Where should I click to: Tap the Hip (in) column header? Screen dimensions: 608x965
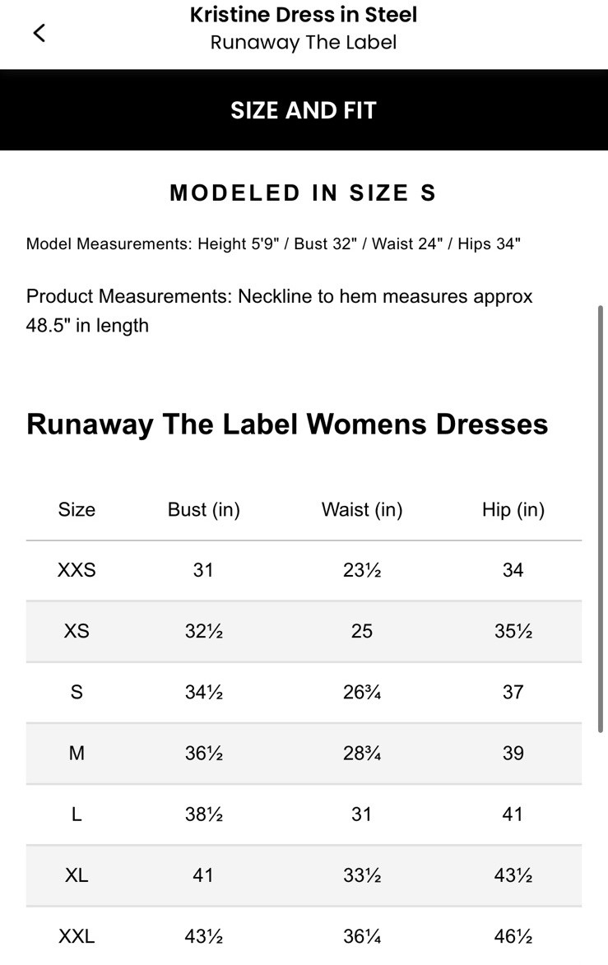[513, 509]
